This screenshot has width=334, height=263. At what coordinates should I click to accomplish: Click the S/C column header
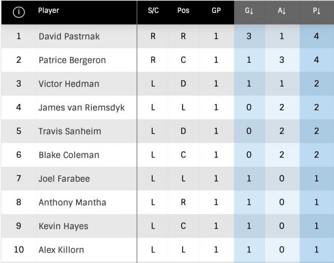pos(153,11)
